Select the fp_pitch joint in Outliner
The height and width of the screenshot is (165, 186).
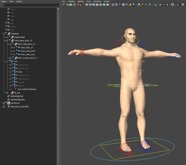click(21, 82)
